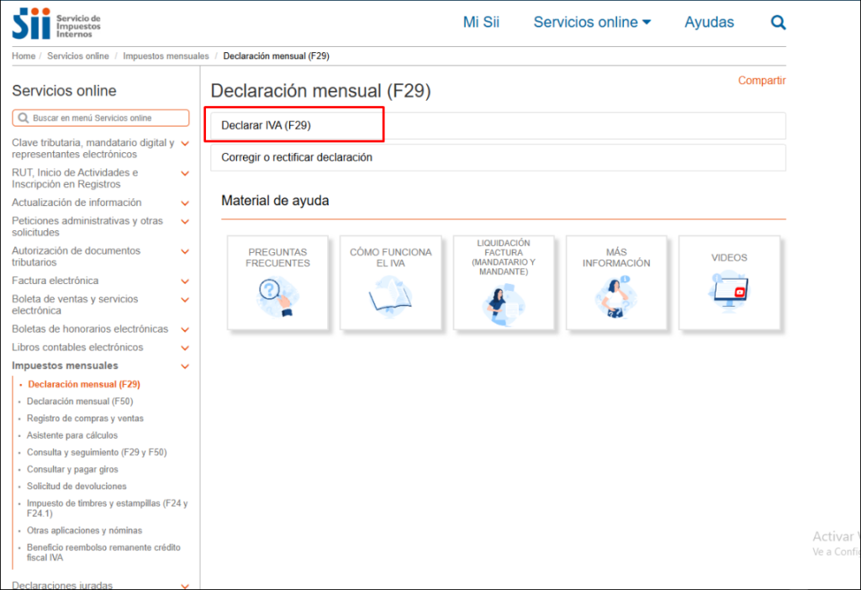The width and height of the screenshot is (861, 590).
Task: Expand the RUT, Inicio de Actividades chevron
Action: (185, 173)
